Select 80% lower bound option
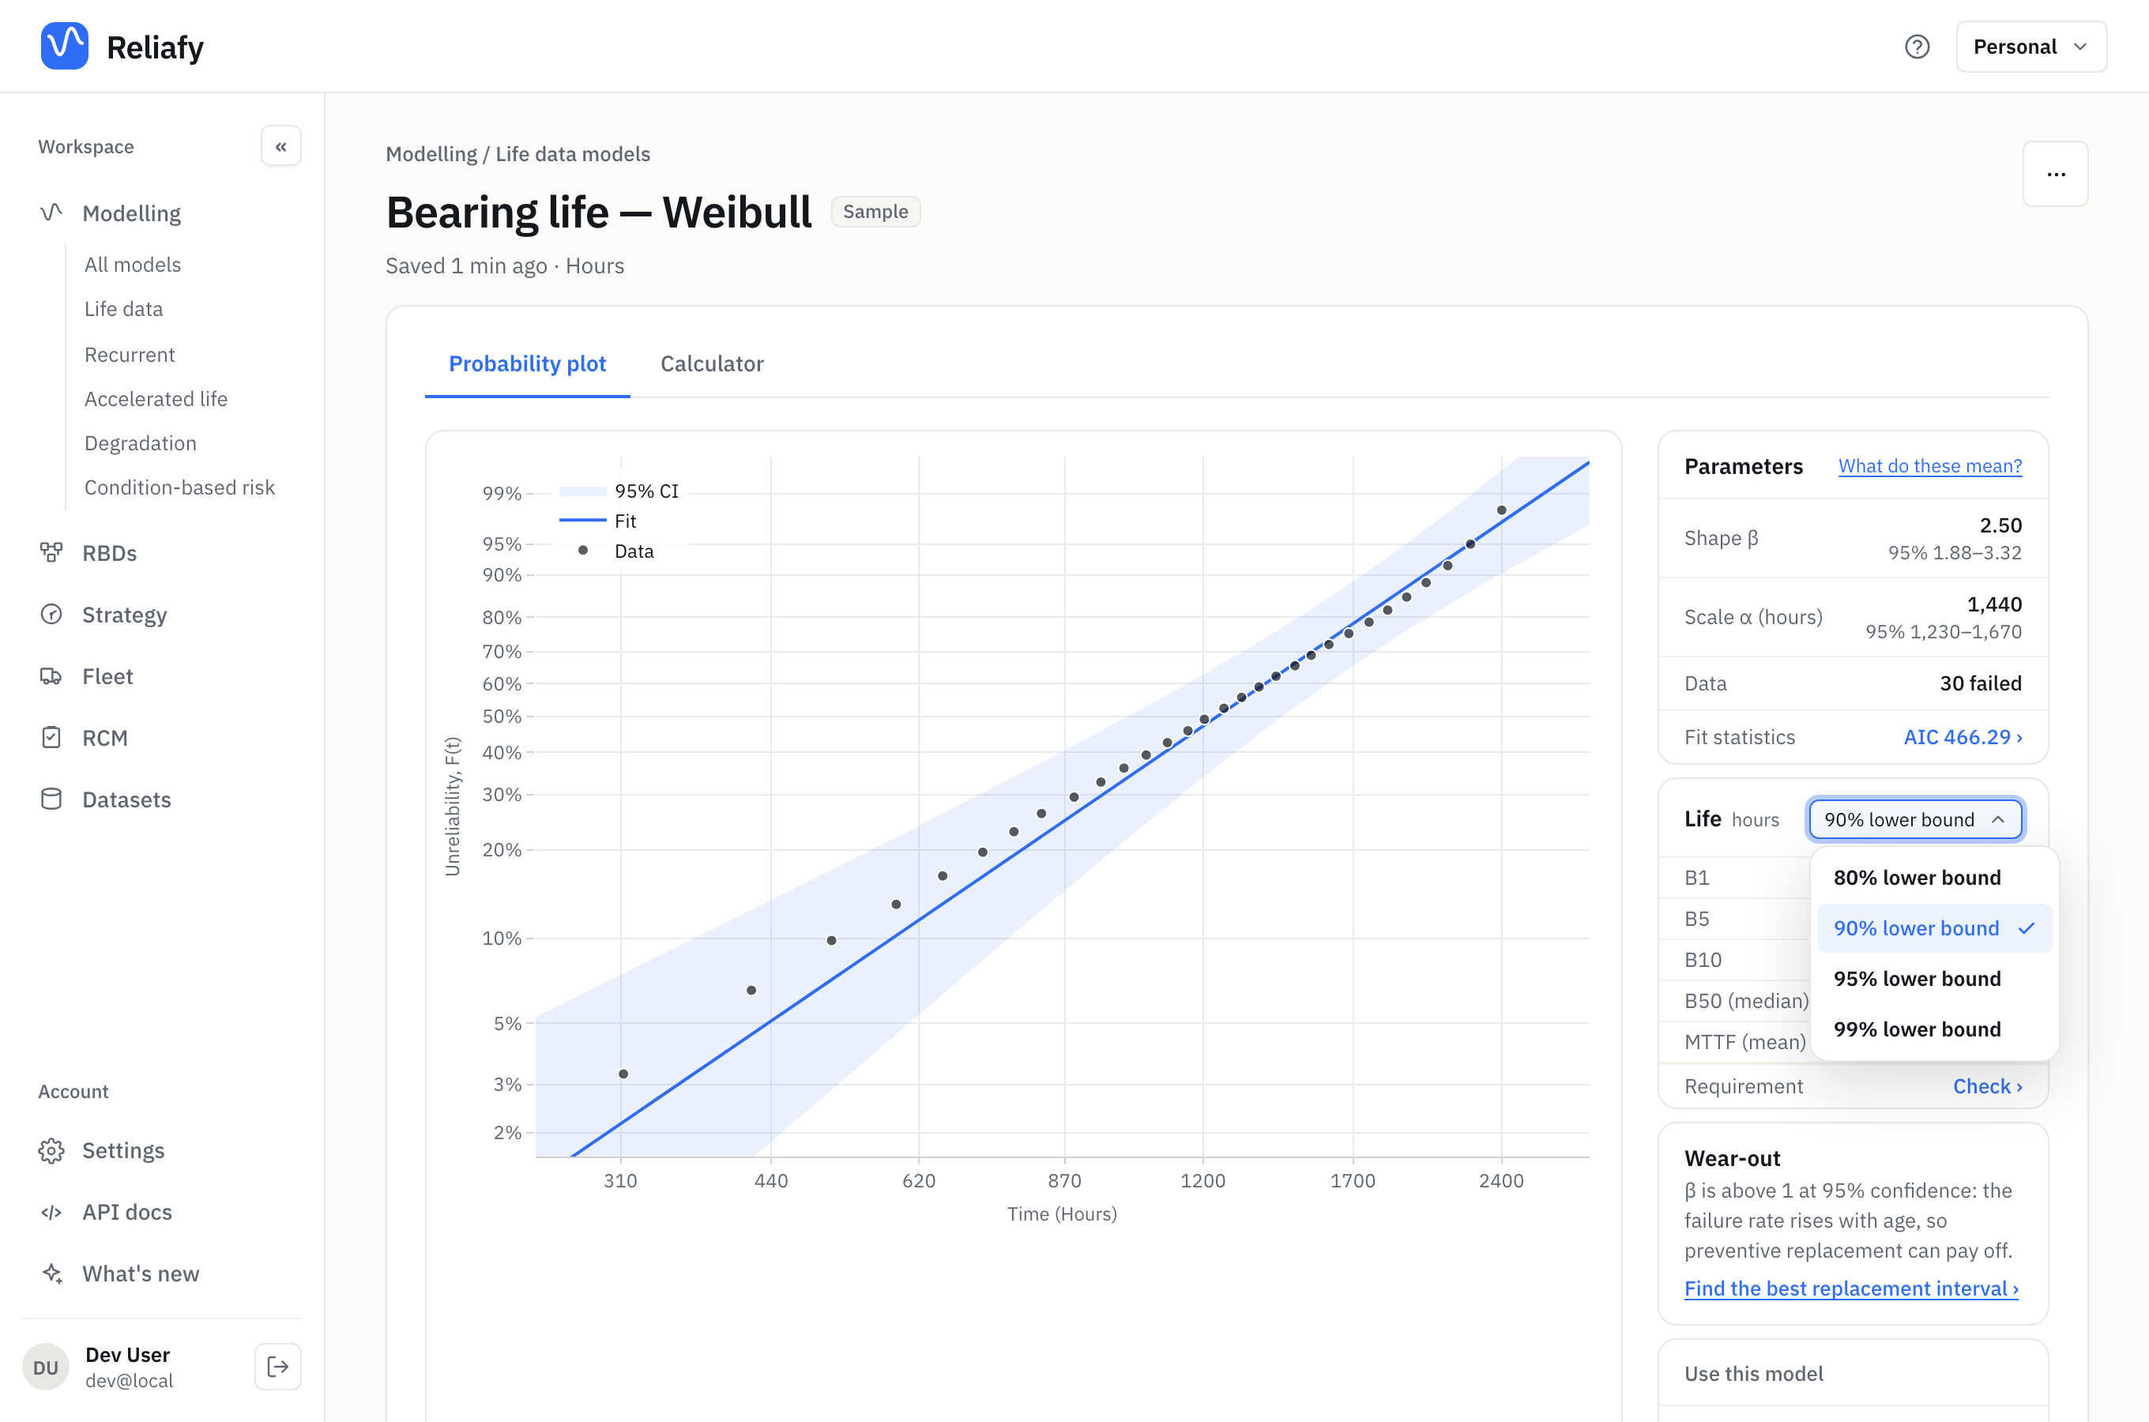Screen dimensions: 2149x1422 coord(1934,878)
